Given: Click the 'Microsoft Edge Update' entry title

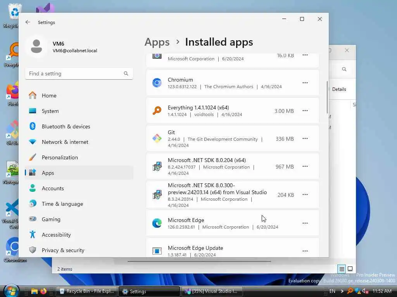Looking at the screenshot, I should 195,248.
